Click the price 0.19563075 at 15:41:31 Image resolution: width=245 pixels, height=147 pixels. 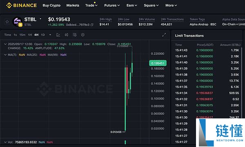(x=205, y=105)
